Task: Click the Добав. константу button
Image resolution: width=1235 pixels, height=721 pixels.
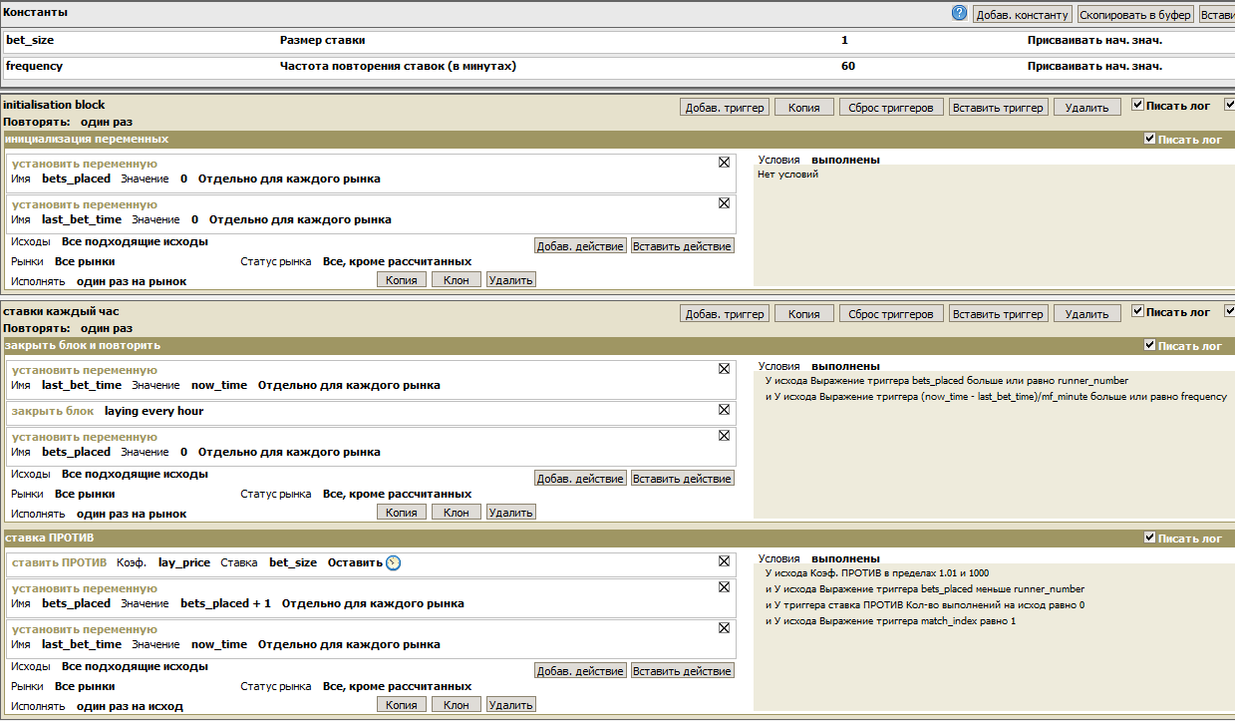Action: click(x=1022, y=14)
